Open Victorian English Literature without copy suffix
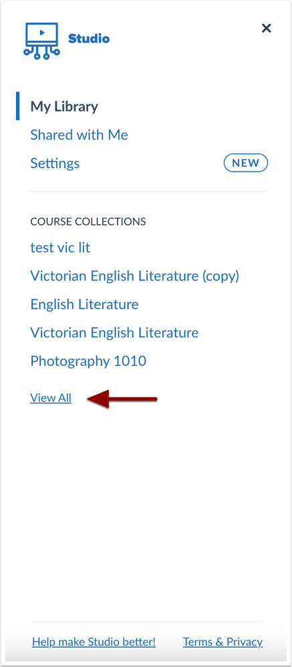The image size is (292, 667). (x=114, y=332)
